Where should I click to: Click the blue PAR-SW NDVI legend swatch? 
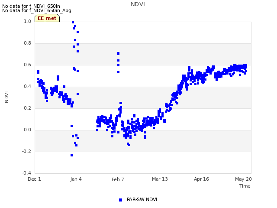(120, 200)
